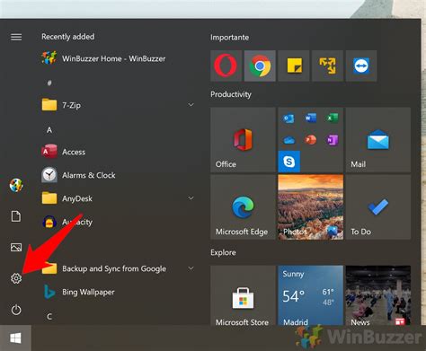Launch Alarms & Clock from app list
Image resolution: width=426 pixels, height=351 pixels.
pyautogui.click(x=119, y=175)
